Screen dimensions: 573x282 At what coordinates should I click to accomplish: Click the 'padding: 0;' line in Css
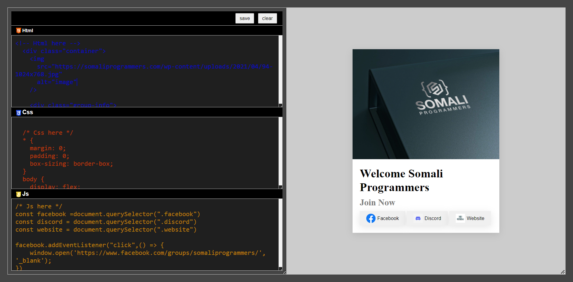(x=50, y=156)
